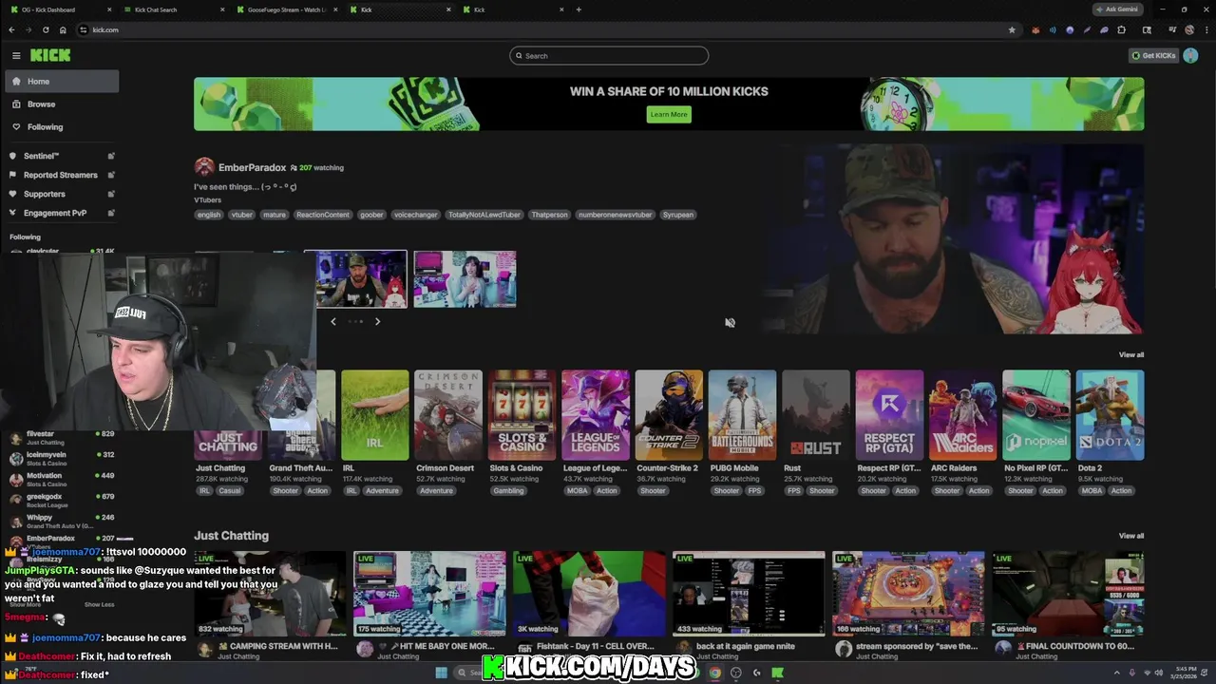Click View all for categories
1216x684 pixels.
pyautogui.click(x=1130, y=354)
